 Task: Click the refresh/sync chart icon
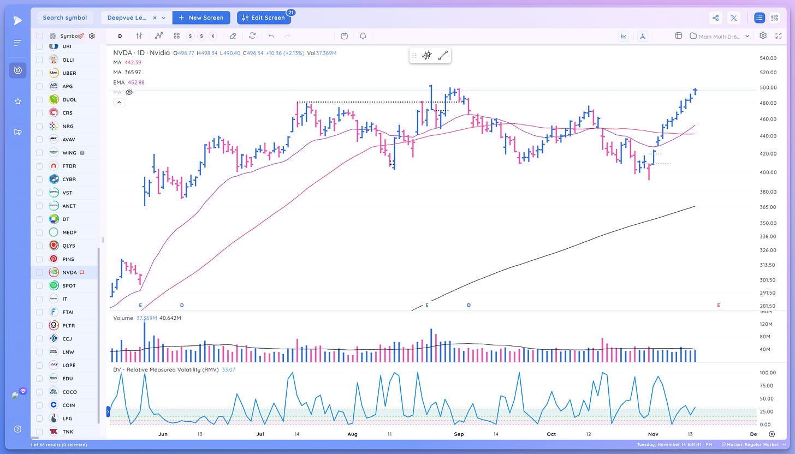point(252,36)
